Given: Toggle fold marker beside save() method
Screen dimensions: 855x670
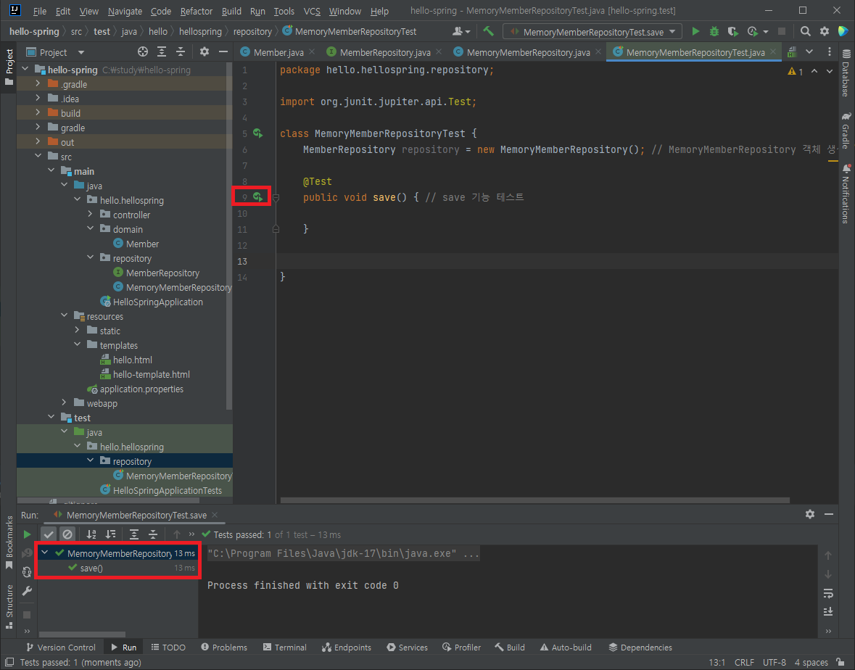Looking at the screenshot, I should click(x=276, y=198).
